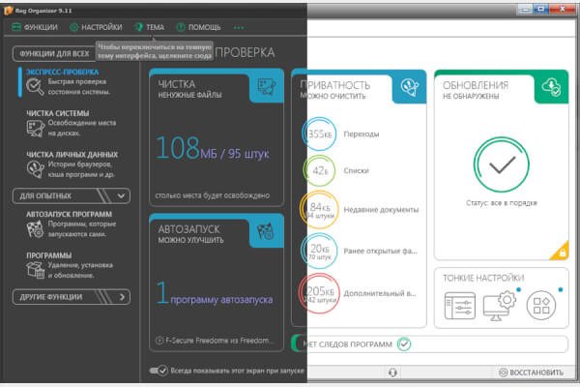The width and height of the screenshot is (580, 387).
Task: Click the headset support icon at bottom
Action: click(x=392, y=372)
